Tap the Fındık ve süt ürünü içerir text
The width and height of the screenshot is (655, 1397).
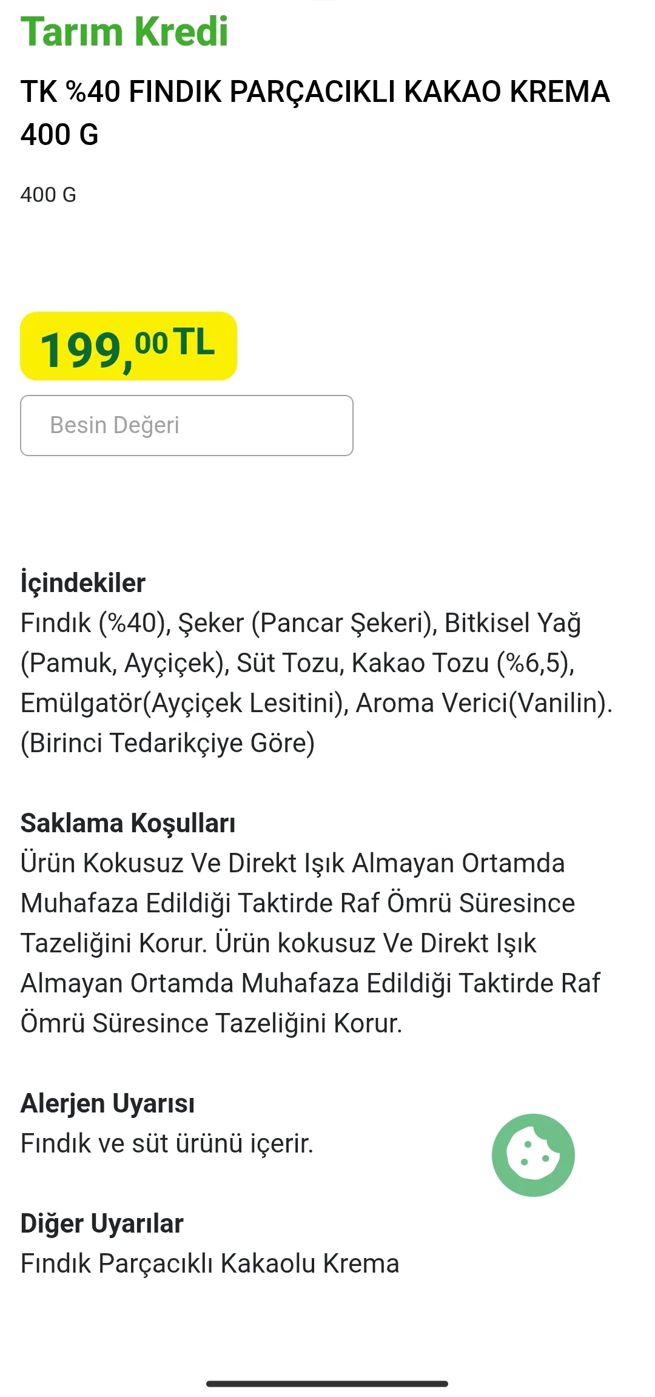coord(167,1143)
